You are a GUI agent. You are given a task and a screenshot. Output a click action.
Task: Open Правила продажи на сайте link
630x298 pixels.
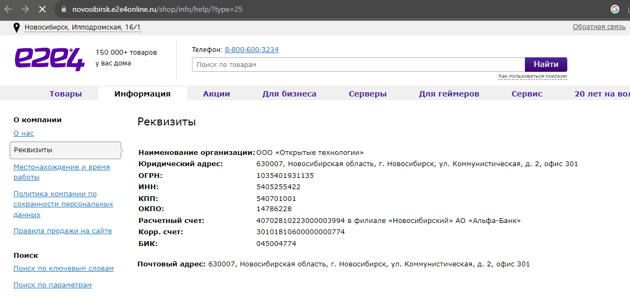[62, 231]
